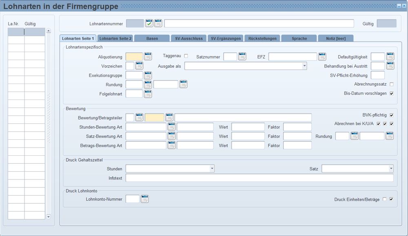This screenshot has width=408, height=236.
Task: Open the Rückstellungen tab
Action: 262,38
